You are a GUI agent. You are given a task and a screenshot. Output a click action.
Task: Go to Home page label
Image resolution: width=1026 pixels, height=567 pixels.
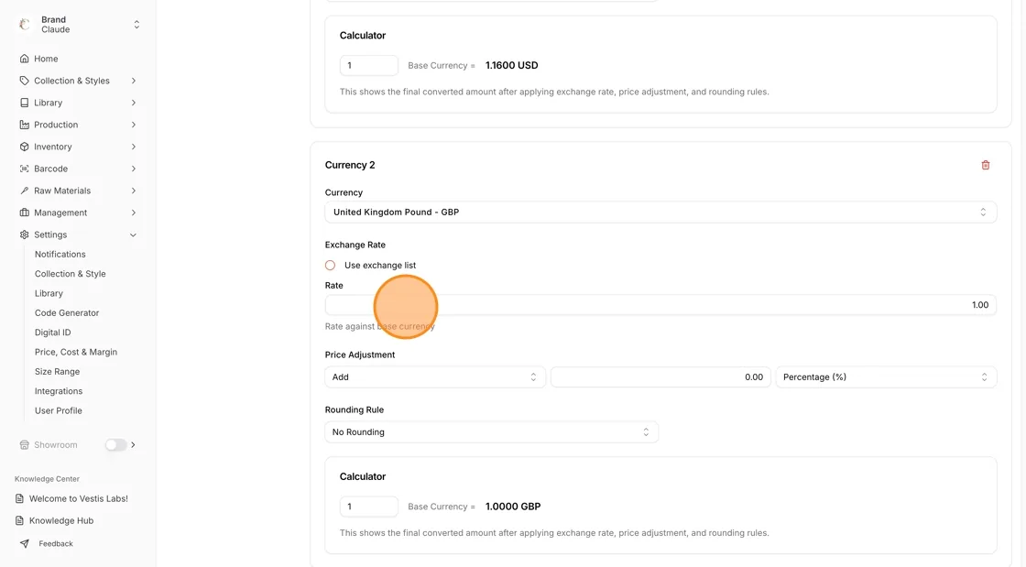click(x=46, y=59)
